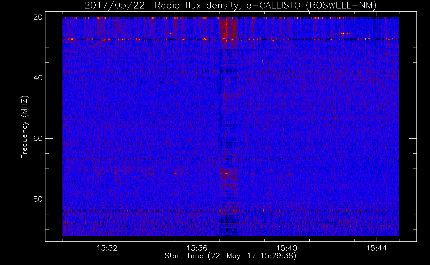Click the 15:32 time tick label

click(107, 248)
